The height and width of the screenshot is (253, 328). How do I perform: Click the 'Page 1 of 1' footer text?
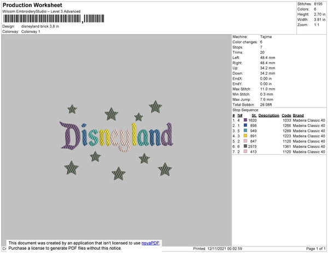click(316, 249)
